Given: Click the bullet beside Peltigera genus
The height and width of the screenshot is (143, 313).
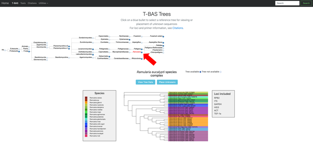Looking at the screenshot, I should coord(142,49).
